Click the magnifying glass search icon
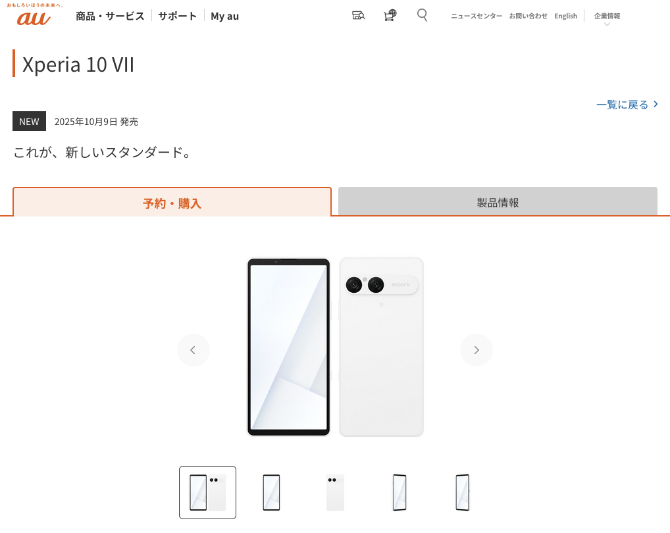Viewport: 670px width, 533px height. coord(422,15)
